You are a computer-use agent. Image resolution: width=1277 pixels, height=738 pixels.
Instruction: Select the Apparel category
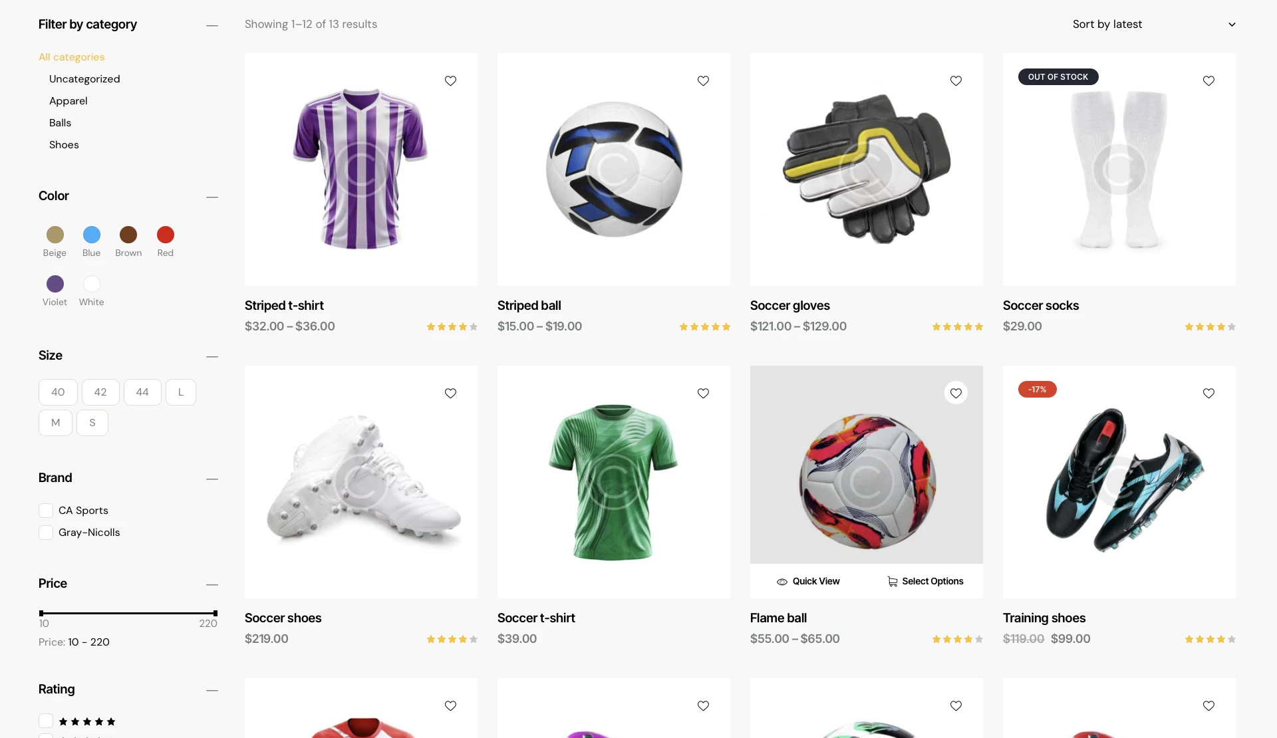pyautogui.click(x=69, y=101)
